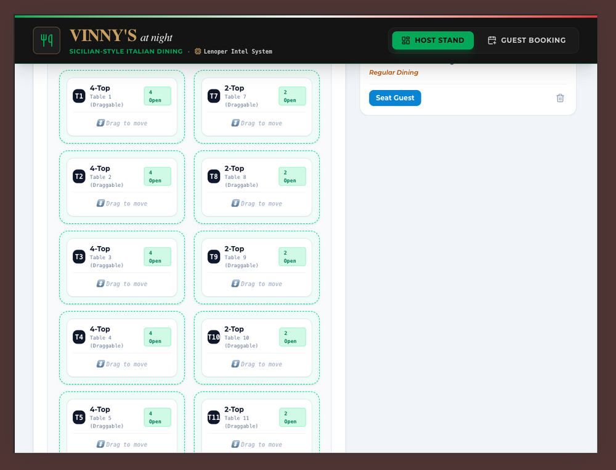This screenshot has width=616, height=470.
Task: Click the 4 Open status on Table 5
Action: click(158, 418)
